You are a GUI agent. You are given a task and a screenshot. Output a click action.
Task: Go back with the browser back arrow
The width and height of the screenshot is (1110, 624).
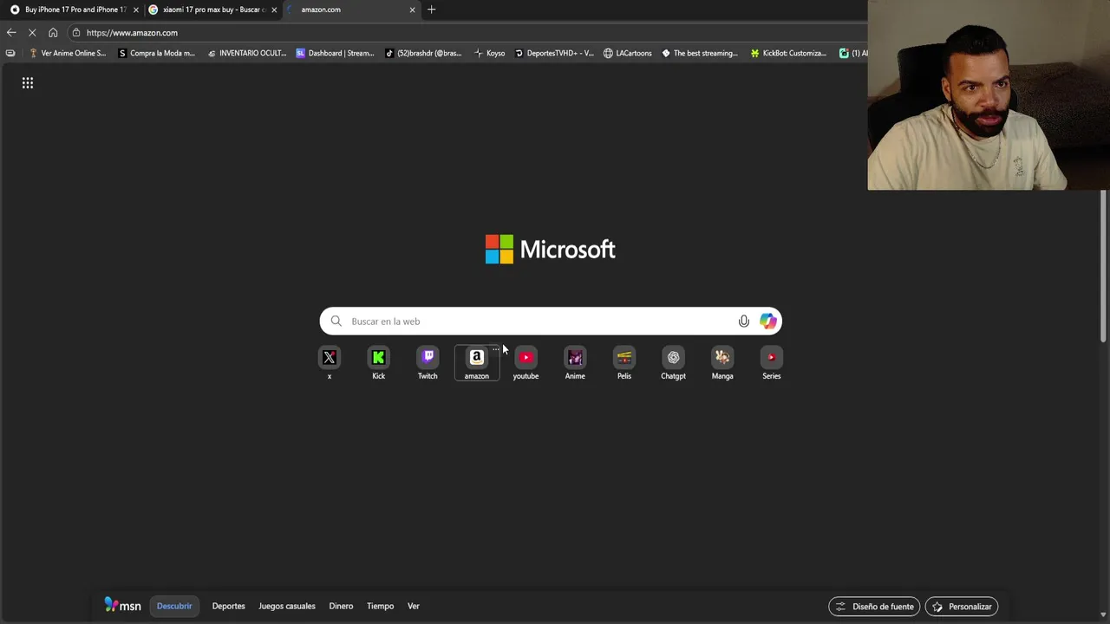(10, 32)
